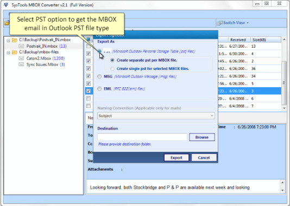The height and width of the screenshot is (206, 290).
Task: Collapse the C:\Backup\mbox-files tree node
Action: pyautogui.click(x=8, y=53)
